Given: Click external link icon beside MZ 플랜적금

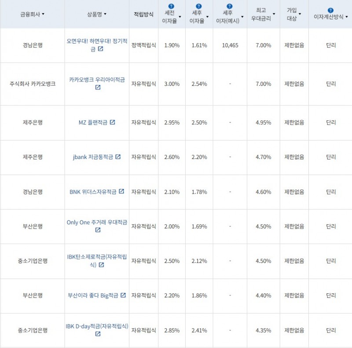Looking at the screenshot, I should 112,122.
